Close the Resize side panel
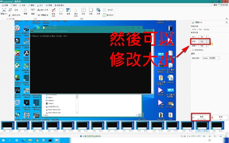 [226, 22]
